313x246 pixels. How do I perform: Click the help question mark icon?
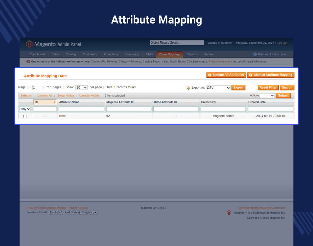click(255, 54)
